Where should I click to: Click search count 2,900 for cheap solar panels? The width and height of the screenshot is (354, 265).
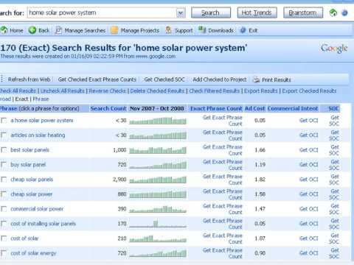[x=119, y=180]
